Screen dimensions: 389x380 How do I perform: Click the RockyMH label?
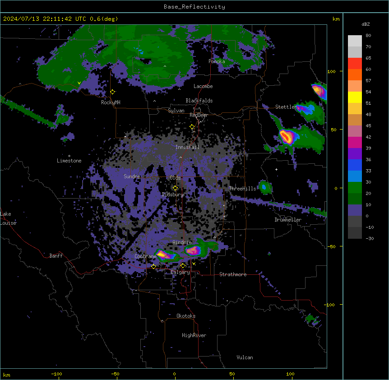click(111, 102)
